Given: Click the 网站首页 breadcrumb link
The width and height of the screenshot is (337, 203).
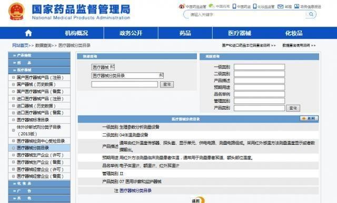Looking at the screenshot, I should (20, 46).
